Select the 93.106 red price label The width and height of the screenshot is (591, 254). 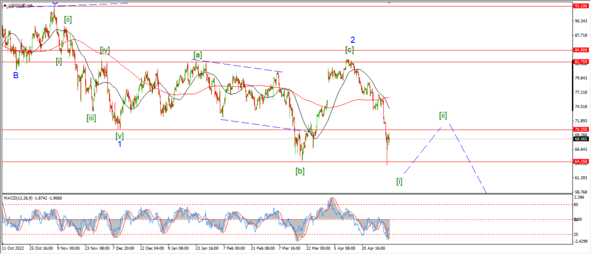click(x=581, y=6)
